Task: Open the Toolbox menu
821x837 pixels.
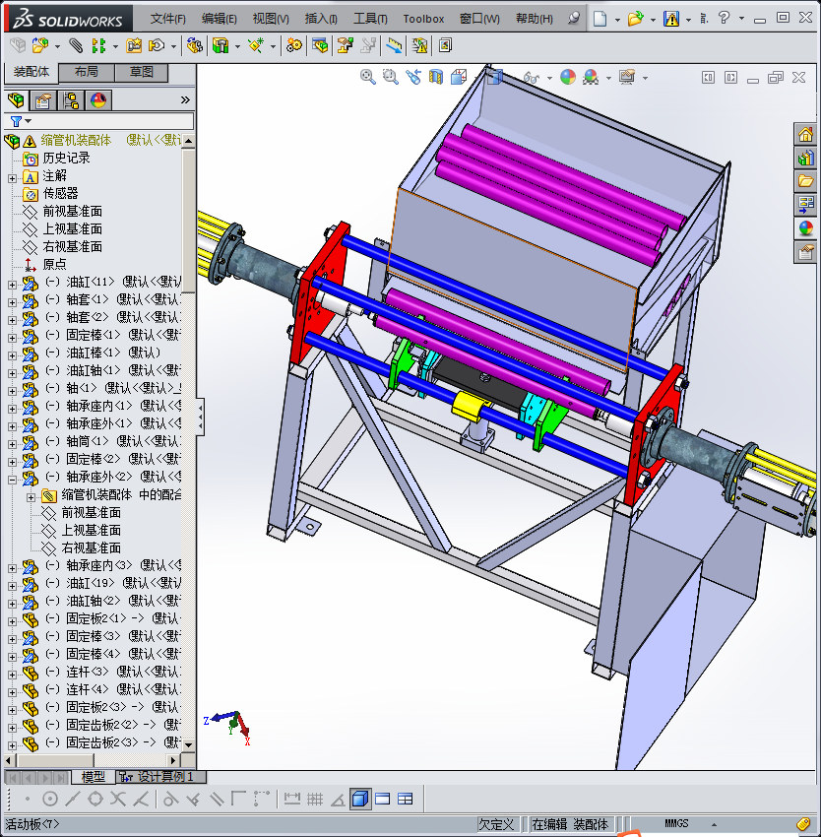Action: pos(423,19)
